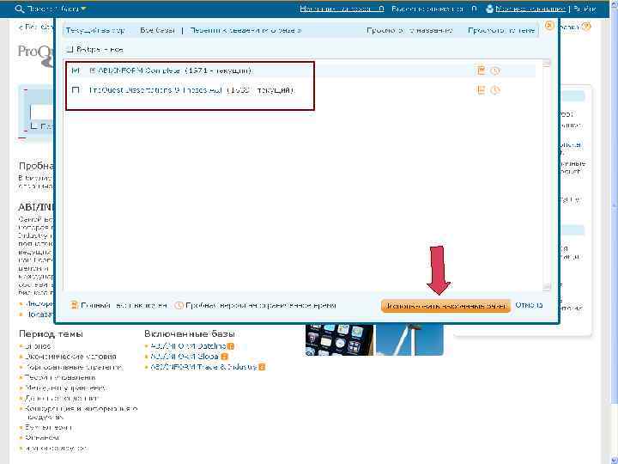Click the ProQuest Dissertations & Theses A&I name
This screenshot has width=618, height=464.
tap(156, 90)
